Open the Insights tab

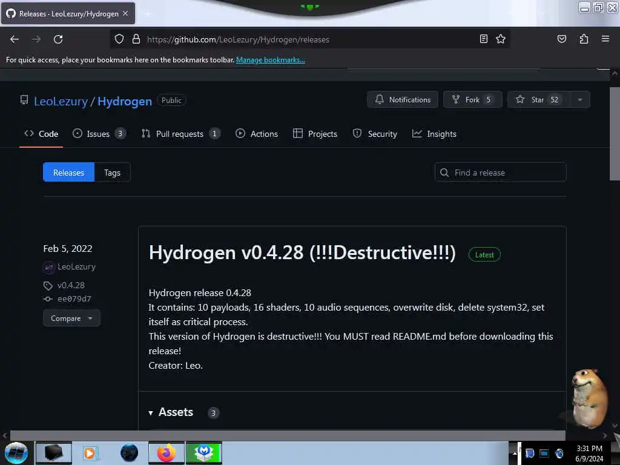(434, 134)
